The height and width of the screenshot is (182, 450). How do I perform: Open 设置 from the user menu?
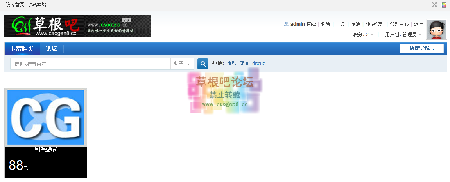pos(326,24)
